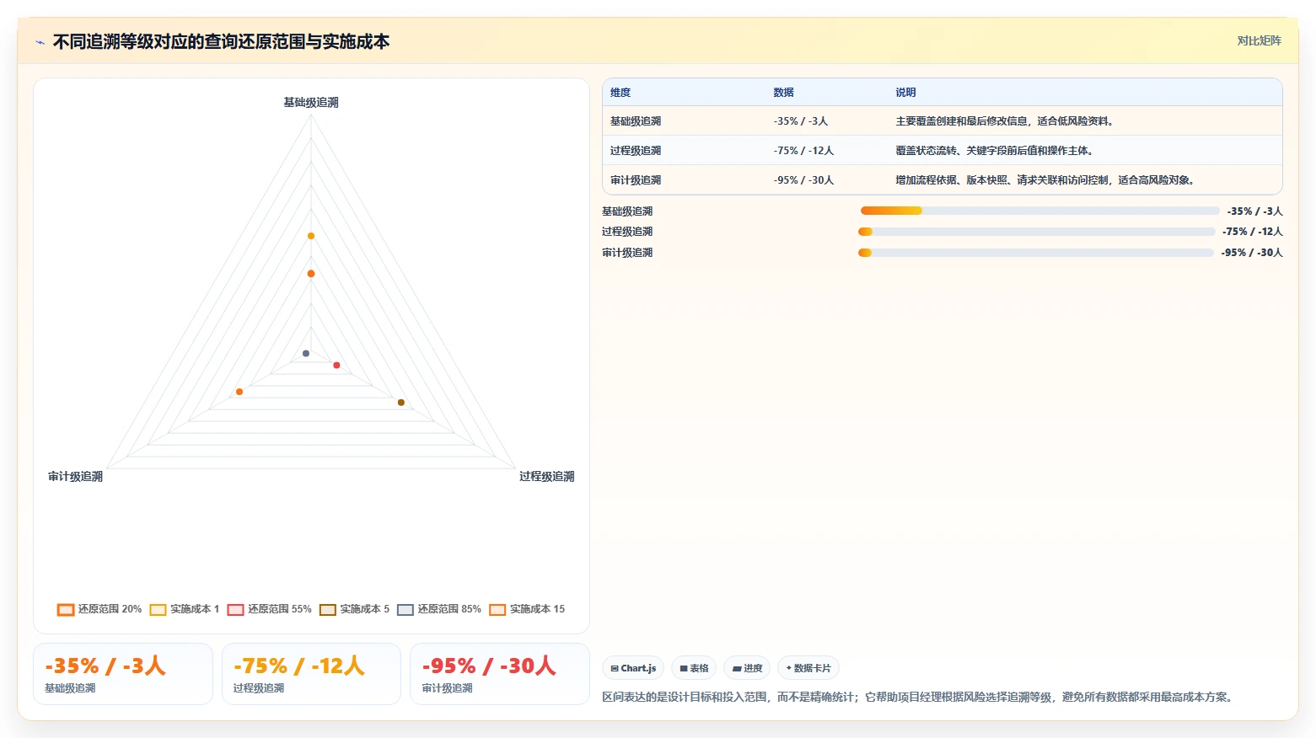
Task: Click the 审计级追溯 radar axis label
Action: (76, 477)
